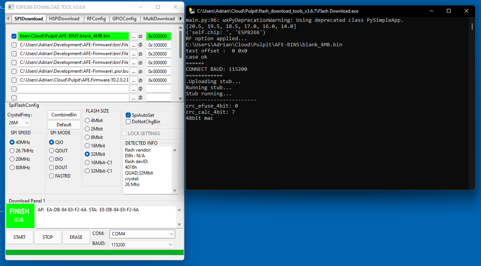
Task: Click the FINISH status indicator
Action: (x=20, y=216)
